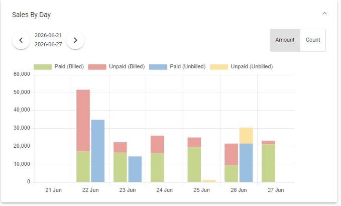Click the 30,000 y-axis label
The width and height of the screenshot is (341, 206).
[x=22, y=128]
